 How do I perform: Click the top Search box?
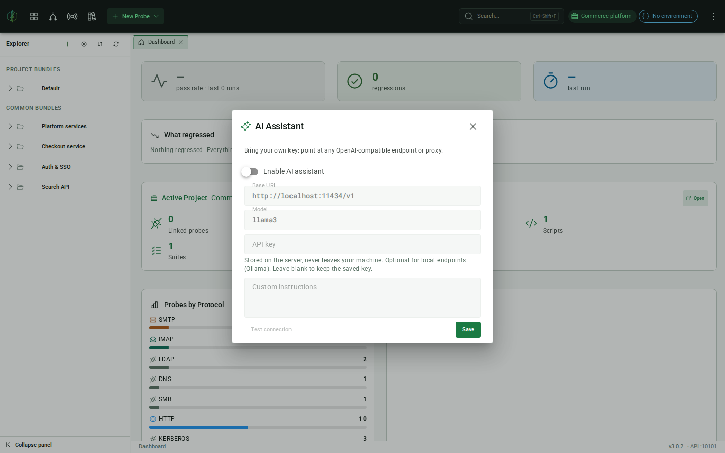click(511, 16)
